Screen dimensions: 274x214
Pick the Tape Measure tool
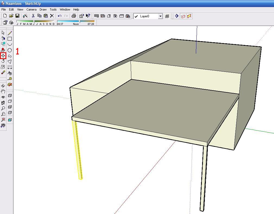[10, 79]
